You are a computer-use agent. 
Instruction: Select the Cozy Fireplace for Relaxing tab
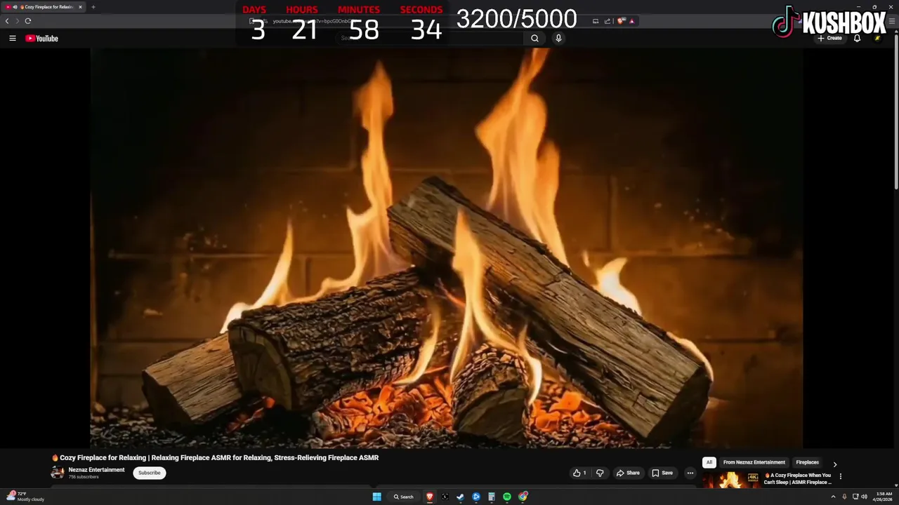click(x=44, y=7)
